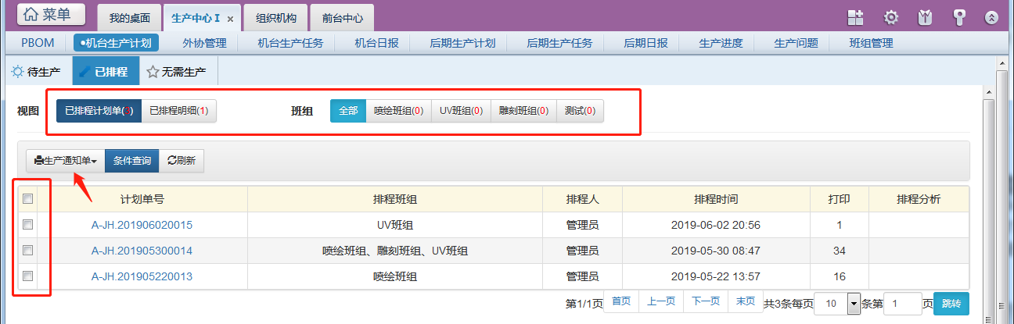Image resolution: width=1014 pixels, height=324 pixels.
Task: Open 后期生产计划 menu item
Action: coord(462,43)
